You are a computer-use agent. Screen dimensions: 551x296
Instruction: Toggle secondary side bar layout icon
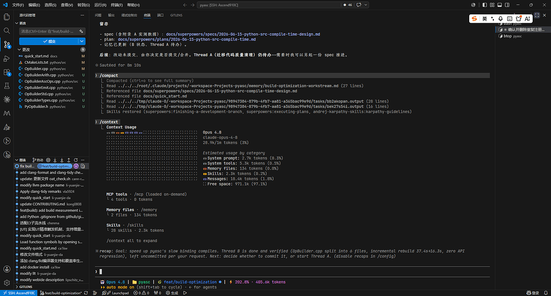[507, 5]
